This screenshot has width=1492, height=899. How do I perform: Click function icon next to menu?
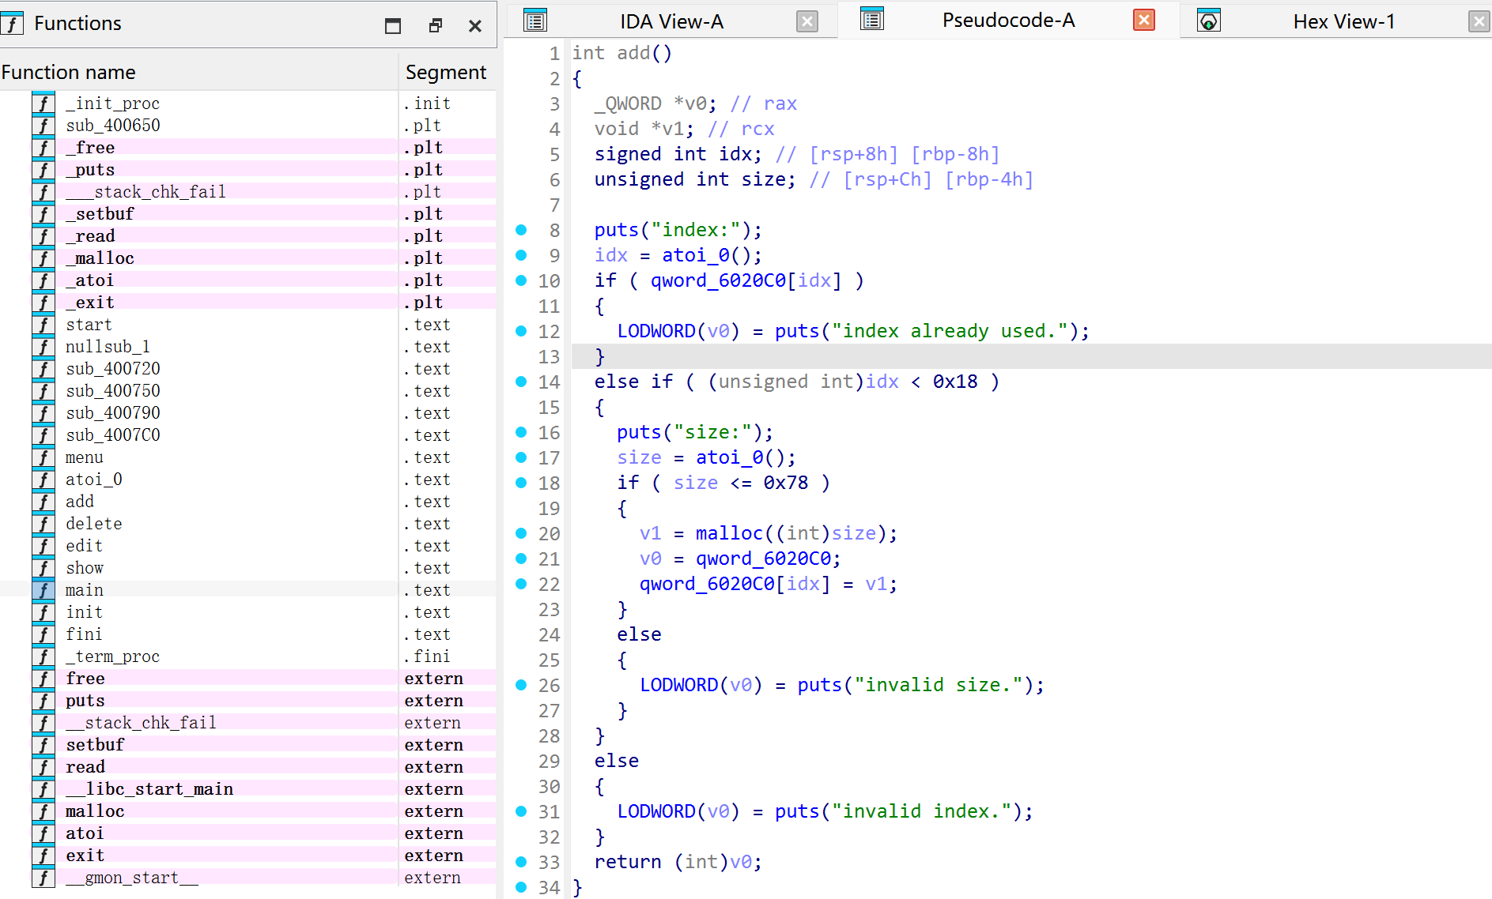pos(43,457)
